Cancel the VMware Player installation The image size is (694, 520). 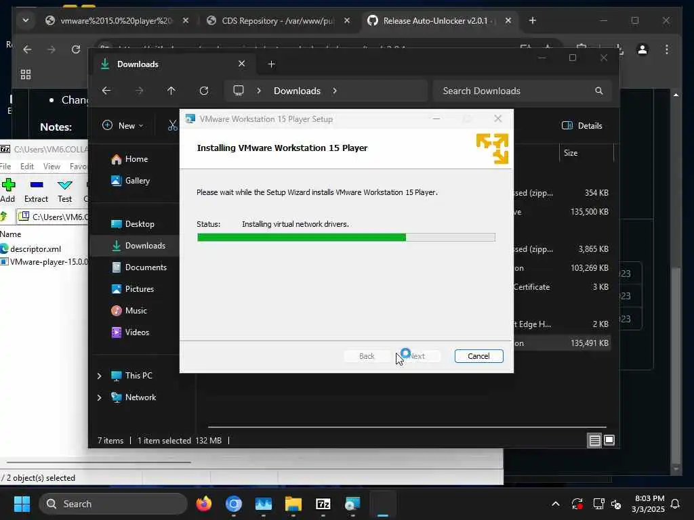point(478,356)
